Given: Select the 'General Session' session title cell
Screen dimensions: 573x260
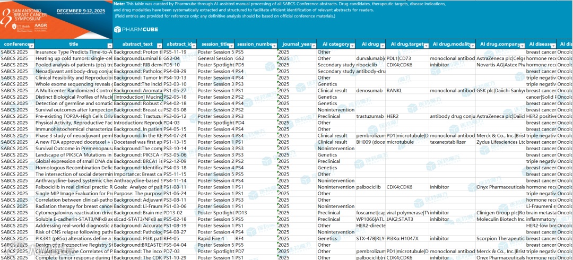Looking at the screenshot, I should coord(215,58).
